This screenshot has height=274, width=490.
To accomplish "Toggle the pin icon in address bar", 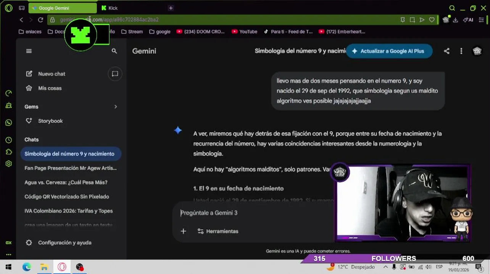I will tap(403, 20).
